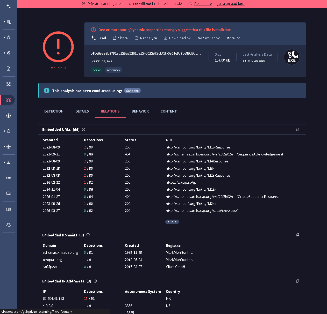Image resolution: width=327 pixels, height=314 pixels.
Task: Select the RELATIONS tab
Action: [x=110, y=111]
